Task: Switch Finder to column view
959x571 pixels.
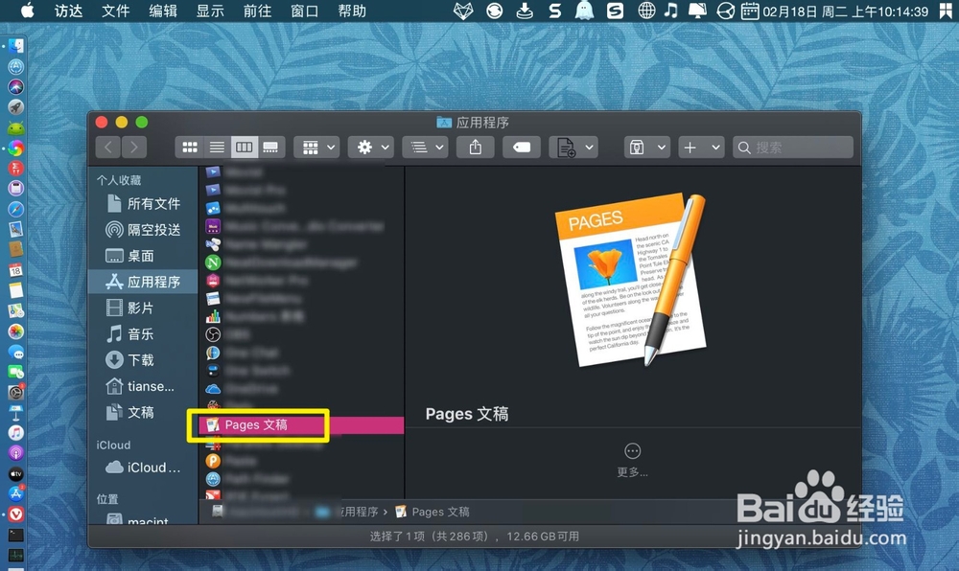Action: [244, 148]
